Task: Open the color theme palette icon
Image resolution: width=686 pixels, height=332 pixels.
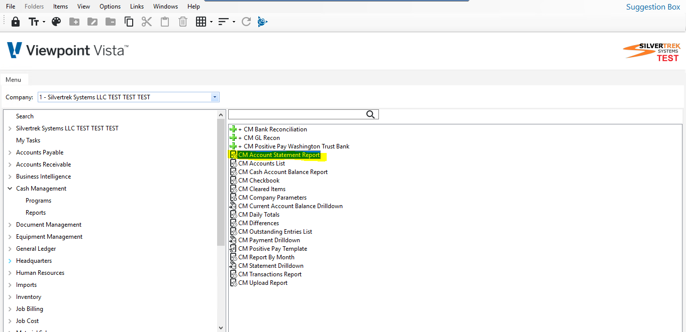Action: coord(56,22)
